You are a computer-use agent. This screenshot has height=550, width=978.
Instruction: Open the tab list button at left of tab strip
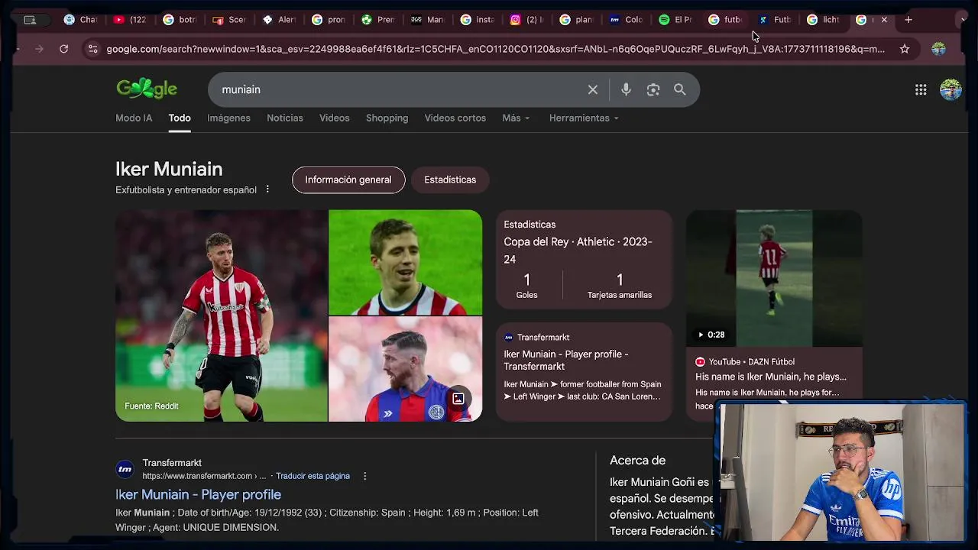point(30,20)
